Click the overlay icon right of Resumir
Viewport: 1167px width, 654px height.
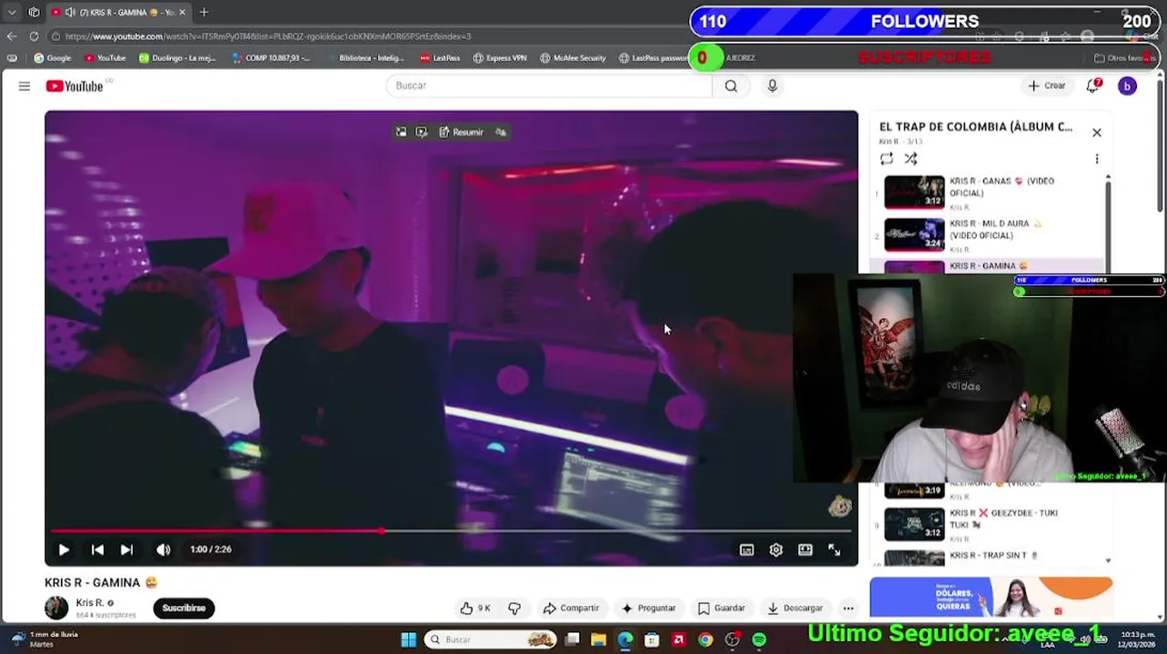coord(501,133)
